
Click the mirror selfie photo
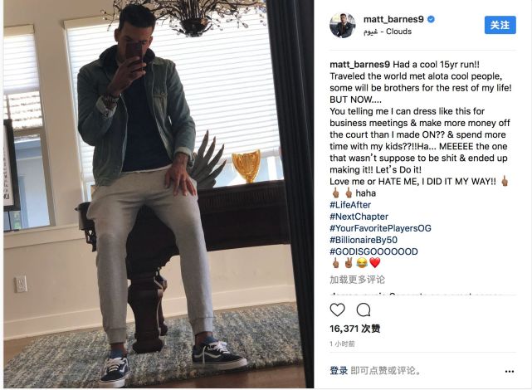(159, 194)
